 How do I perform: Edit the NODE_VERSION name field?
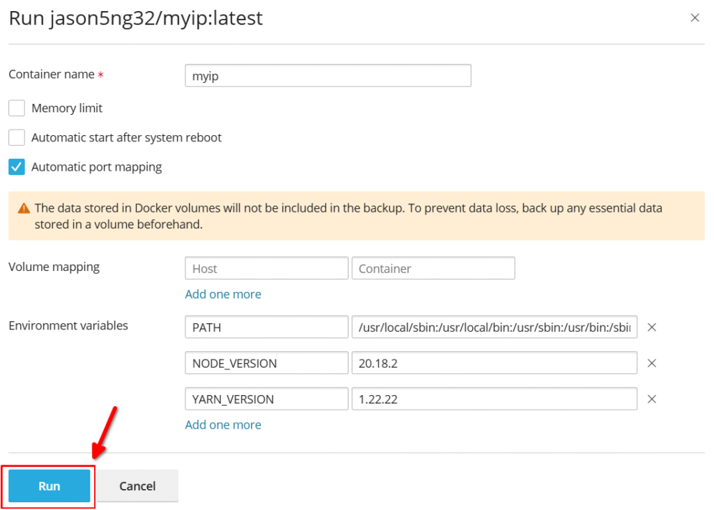coord(266,363)
